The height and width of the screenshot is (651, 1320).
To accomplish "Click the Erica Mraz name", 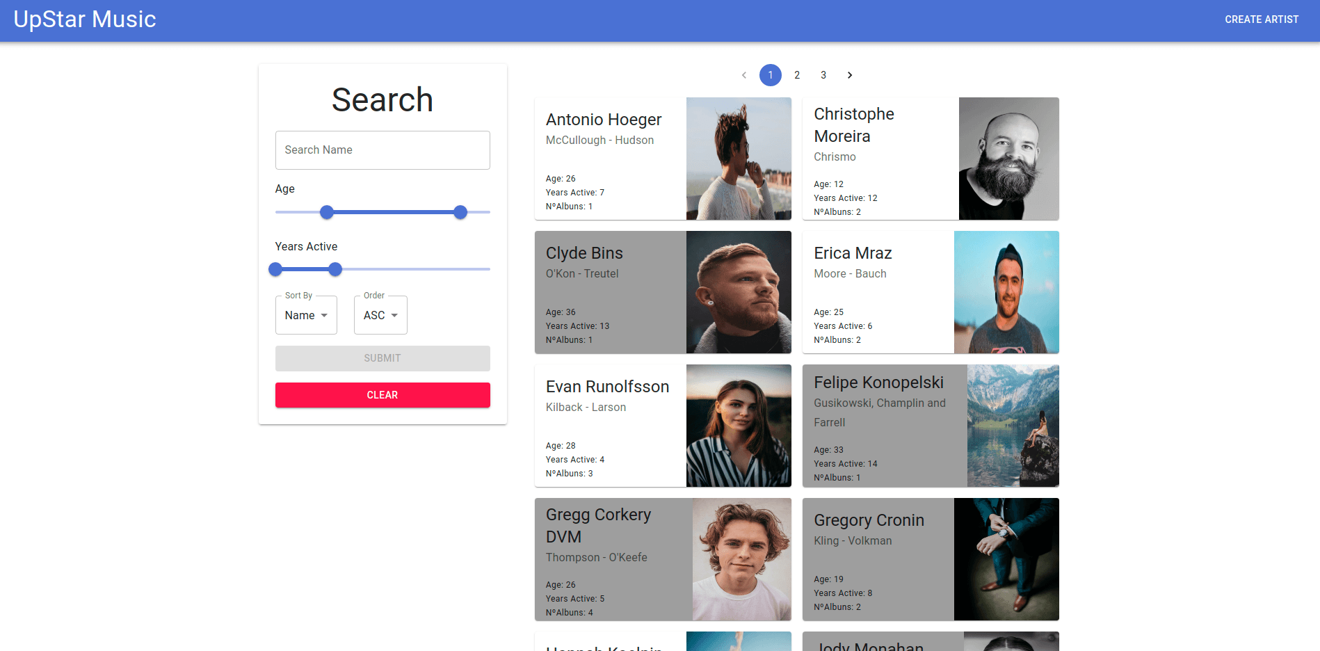I will [853, 253].
